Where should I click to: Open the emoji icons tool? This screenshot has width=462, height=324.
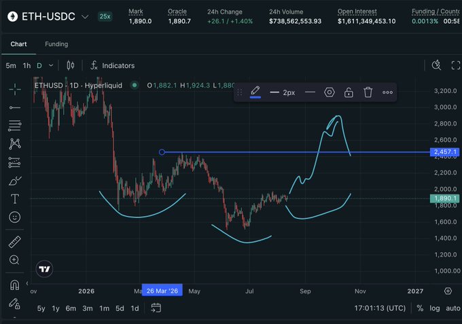(15, 217)
